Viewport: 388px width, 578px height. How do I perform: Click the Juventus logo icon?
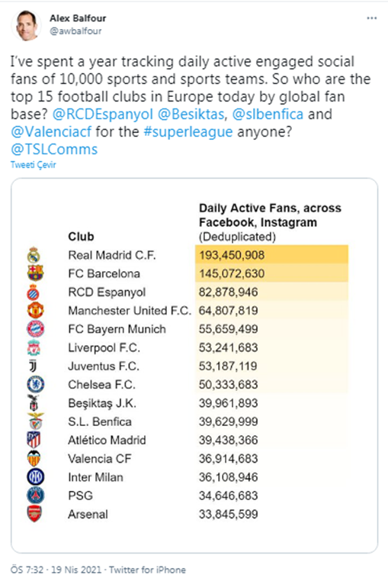(33, 366)
